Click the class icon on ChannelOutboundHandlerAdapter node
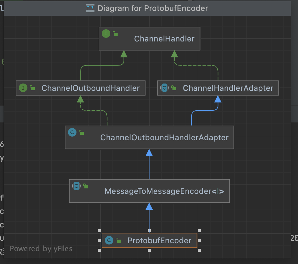Screen dimensions: 298x264 [x=72, y=132]
